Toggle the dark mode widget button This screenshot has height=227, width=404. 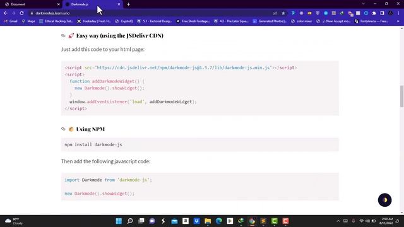click(x=384, y=200)
